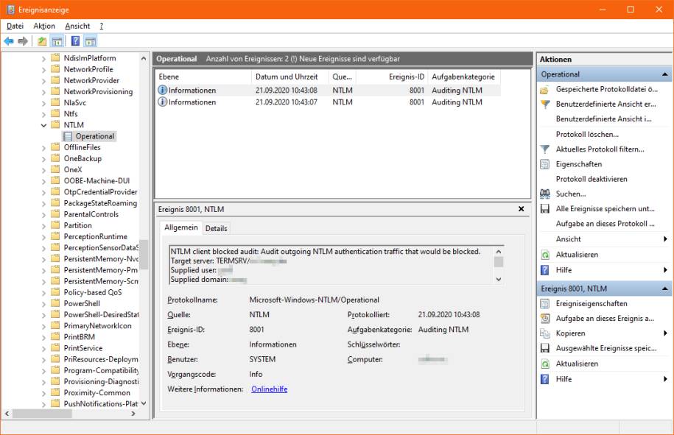Sort by Datum und Uhrzeit column
This screenshot has height=435, width=674.
click(289, 77)
